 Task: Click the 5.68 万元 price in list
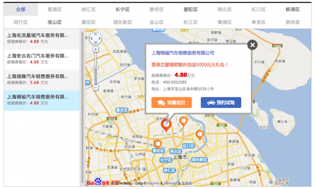click(39, 82)
